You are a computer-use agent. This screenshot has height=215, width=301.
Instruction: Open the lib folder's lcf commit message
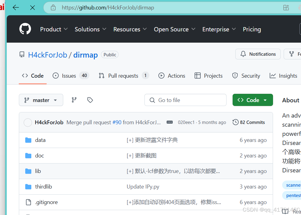[173, 171]
